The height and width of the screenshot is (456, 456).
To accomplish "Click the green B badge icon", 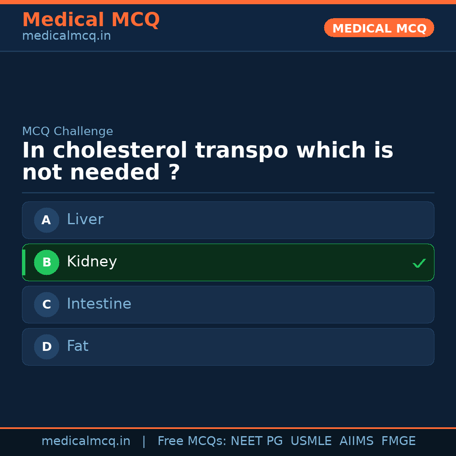I will (x=46, y=262).
